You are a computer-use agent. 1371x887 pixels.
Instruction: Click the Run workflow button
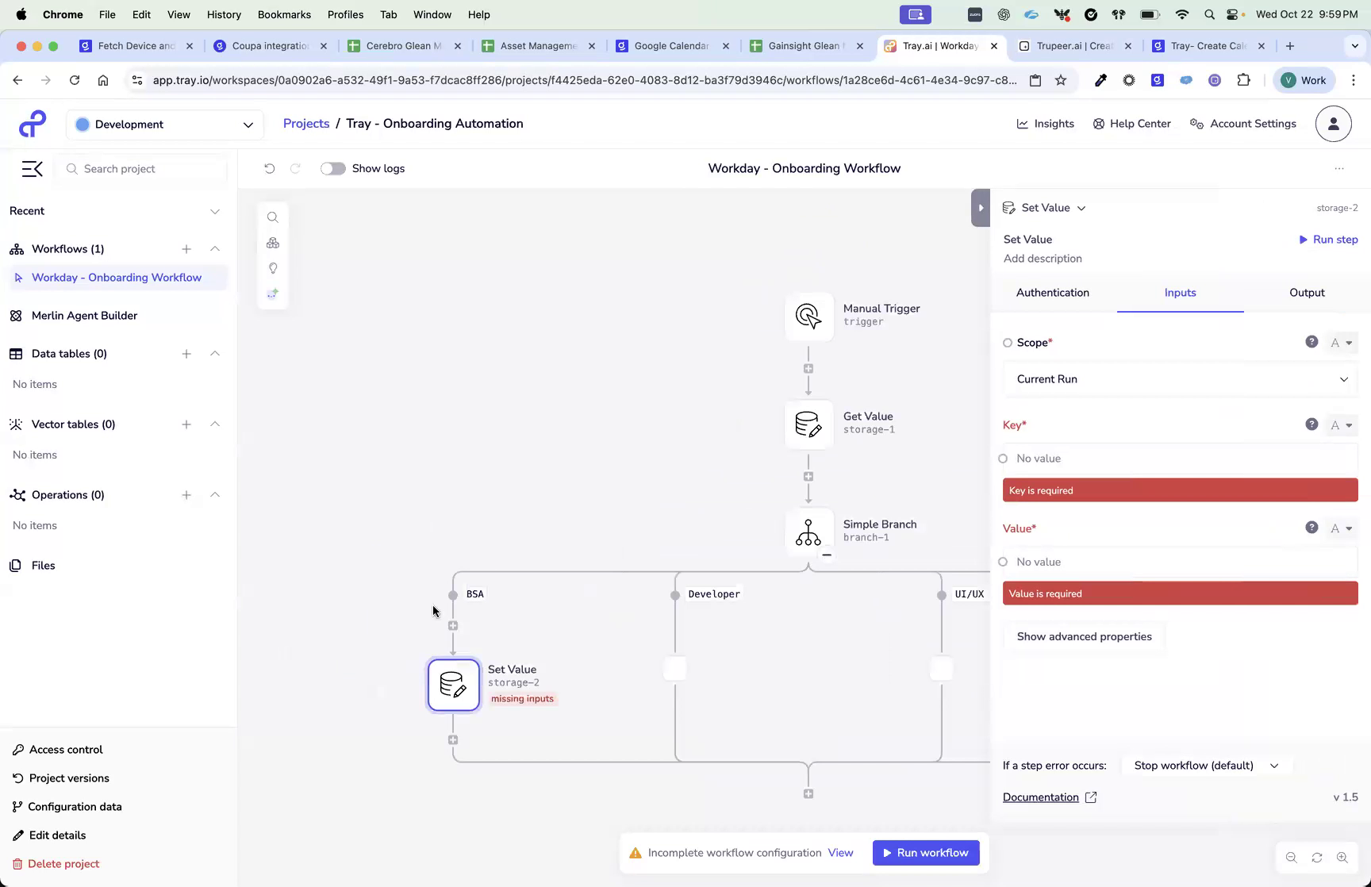tap(925, 852)
